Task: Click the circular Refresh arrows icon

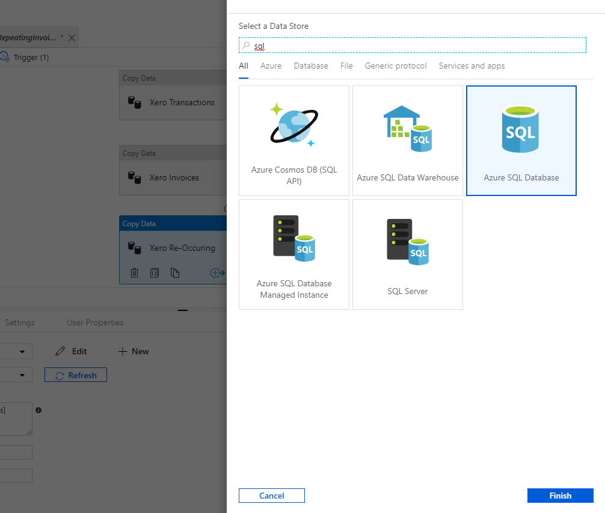Action: pyautogui.click(x=60, y=376)
